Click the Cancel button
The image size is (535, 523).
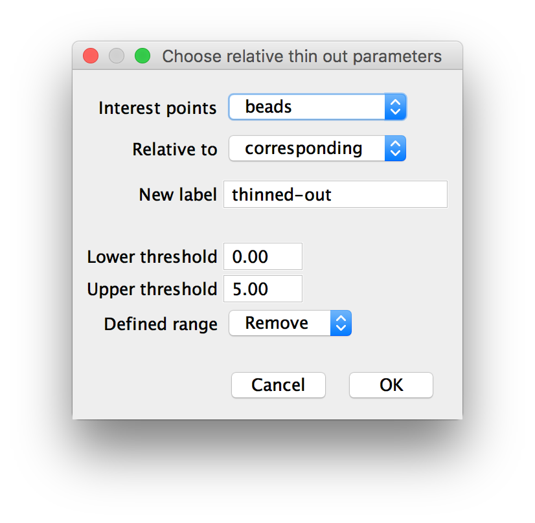coord(278,385)
